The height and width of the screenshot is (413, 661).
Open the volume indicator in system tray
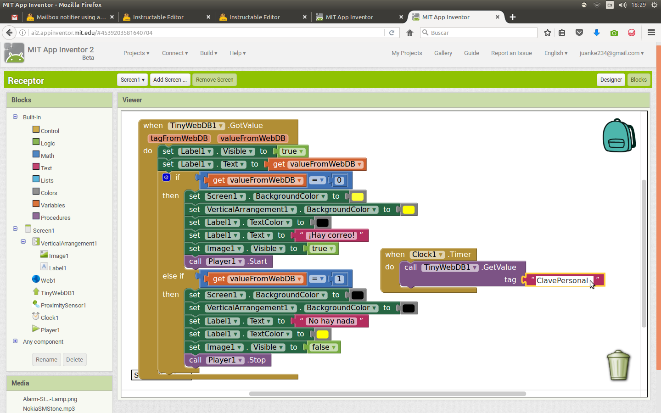point(622,5)
